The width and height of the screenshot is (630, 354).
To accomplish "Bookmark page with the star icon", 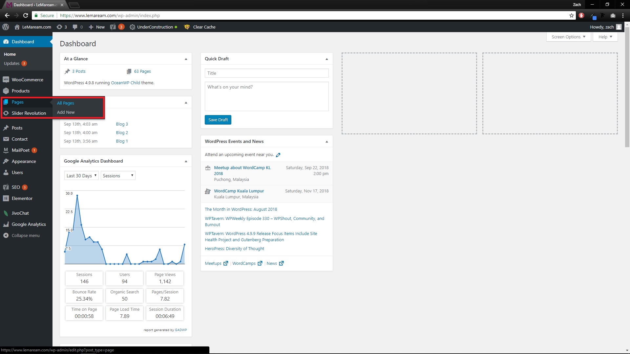I will coord(572,15).
